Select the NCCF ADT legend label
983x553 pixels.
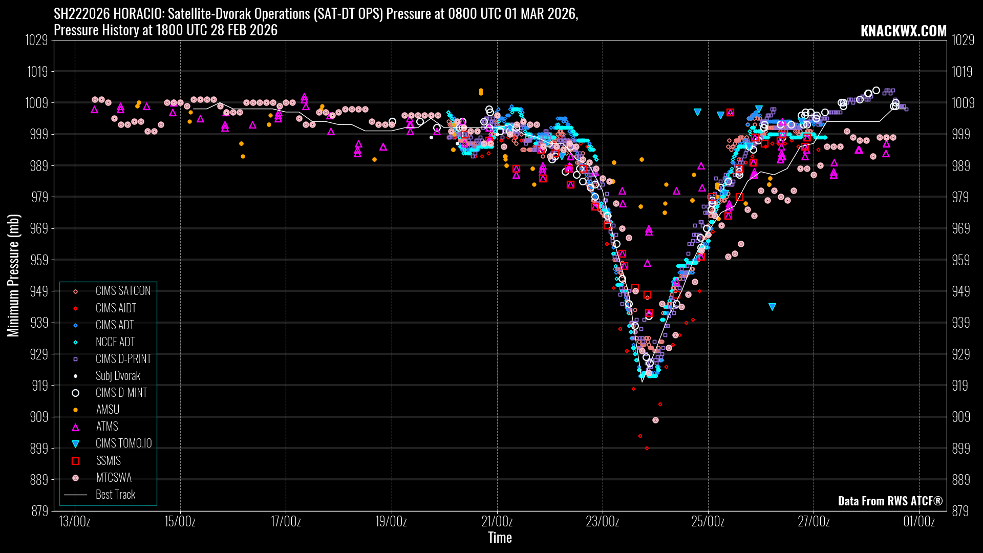115,342
